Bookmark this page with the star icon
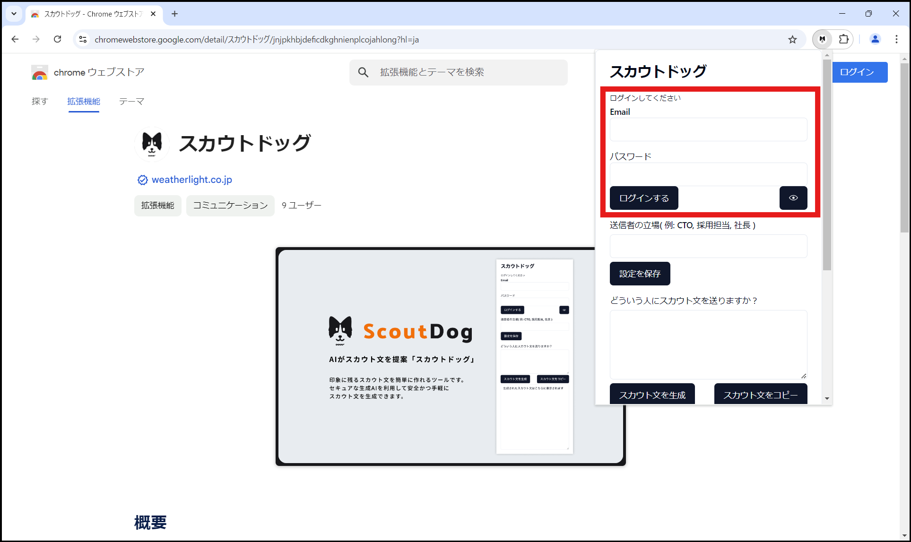The image size is (911, 542). pos(793,40)
